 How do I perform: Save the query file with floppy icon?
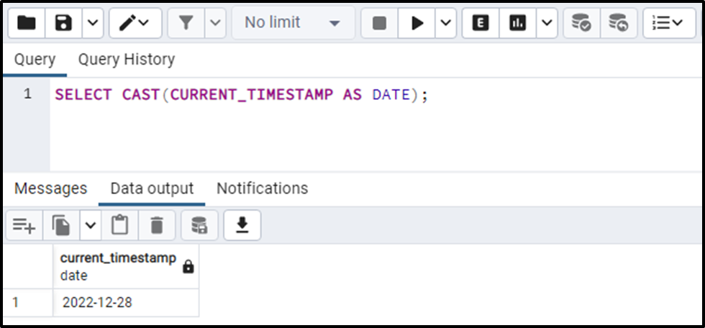coord(63,23)
